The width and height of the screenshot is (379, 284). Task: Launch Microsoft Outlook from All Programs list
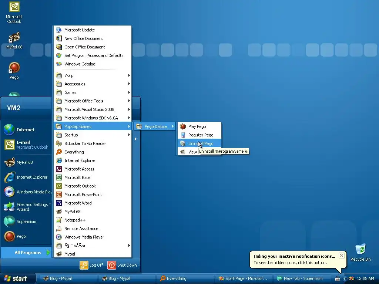point(93,186)
